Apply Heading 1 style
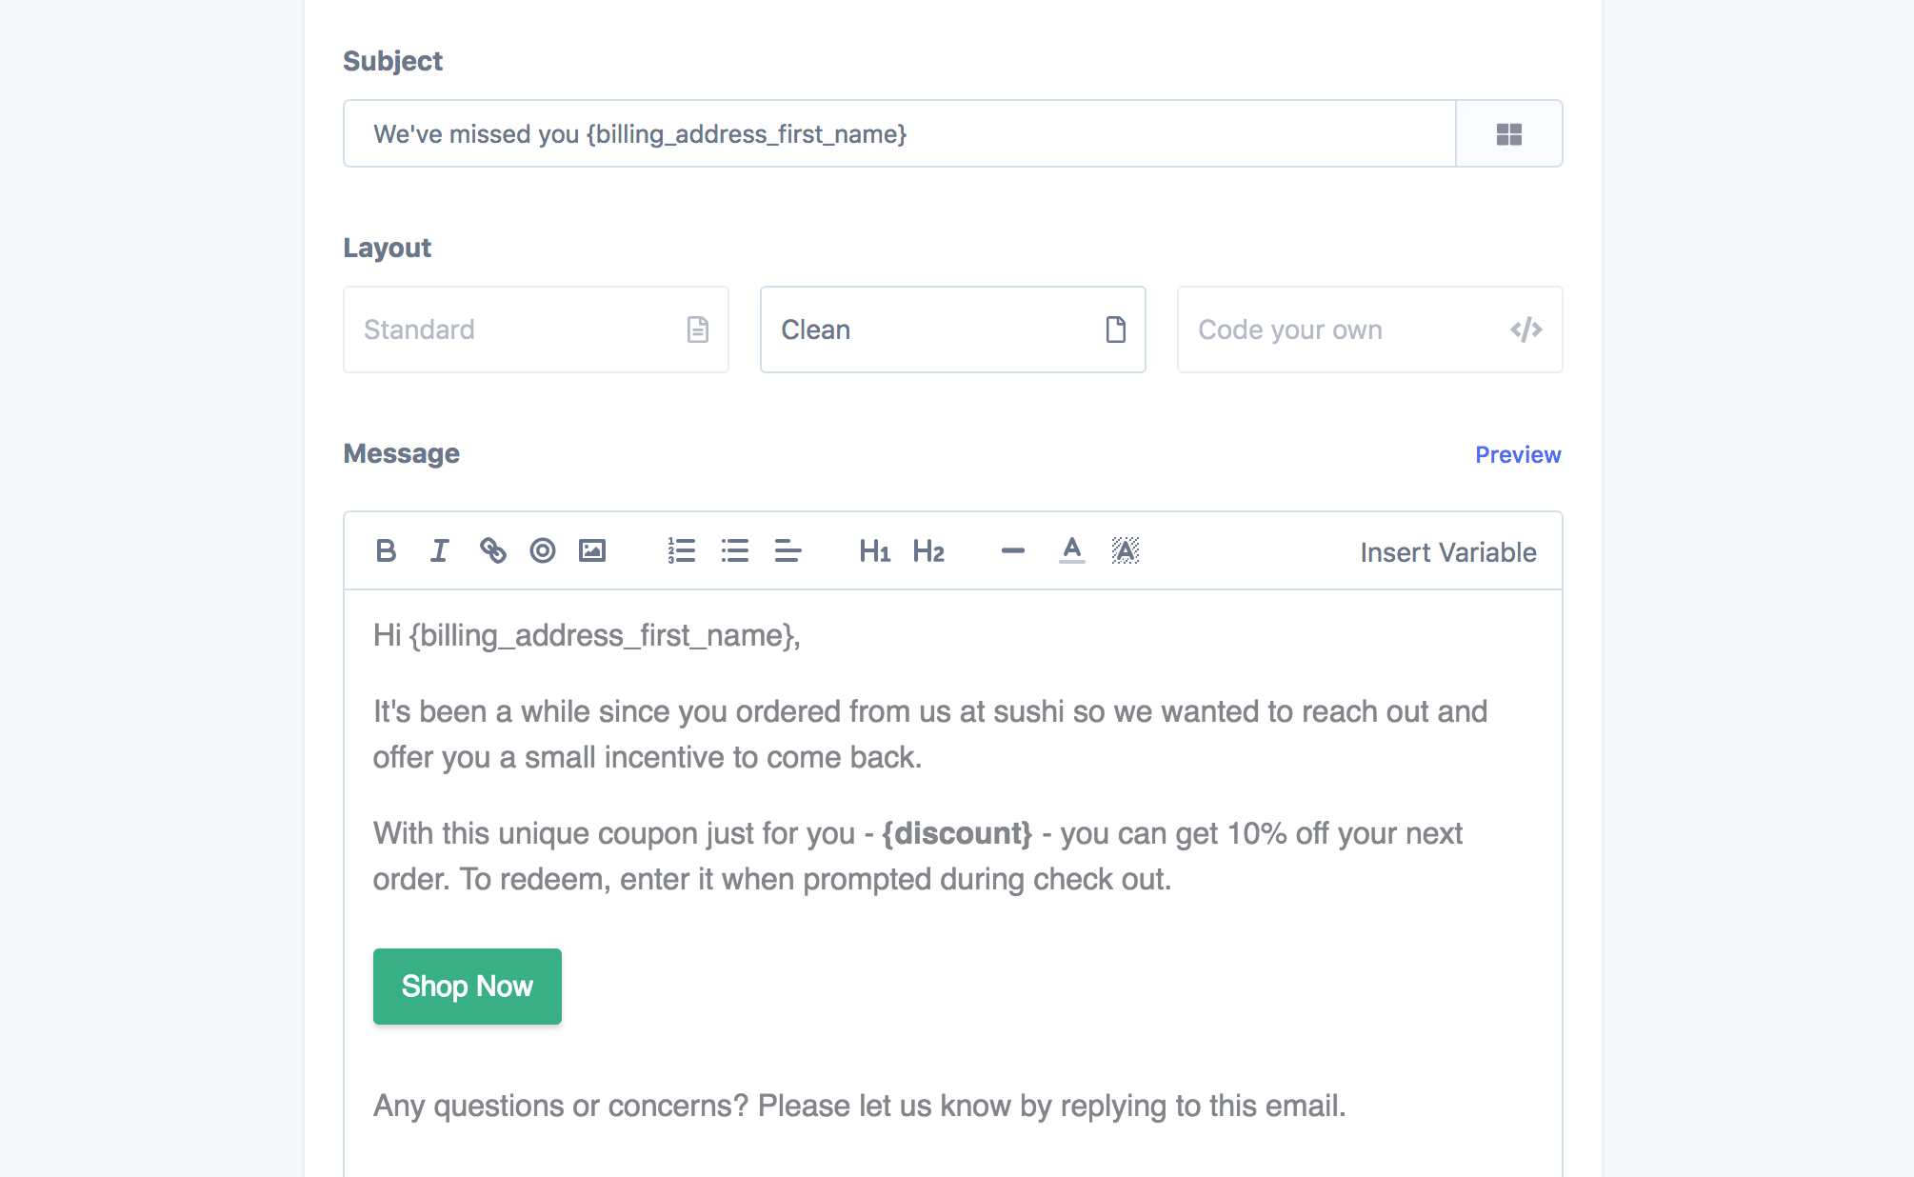Viewport: 1914px width, 1177px height. point(874,551)
